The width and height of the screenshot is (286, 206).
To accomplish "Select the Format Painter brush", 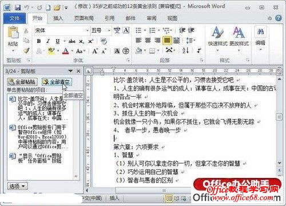I will pyautogui.click(x=26, y=50).
